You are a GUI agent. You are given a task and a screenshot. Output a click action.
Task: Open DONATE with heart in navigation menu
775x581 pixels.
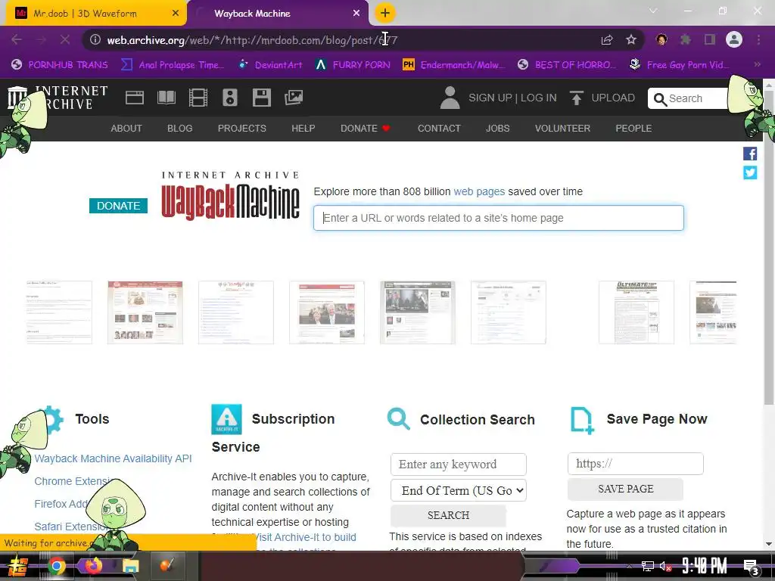pos(366,129)
